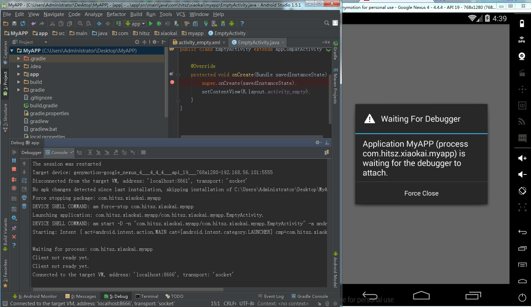The height and width of the screenshot is (307, 531).
Task: Toggle the breakpoint on the super.onCreate line
Action: [x=172, y=82]
